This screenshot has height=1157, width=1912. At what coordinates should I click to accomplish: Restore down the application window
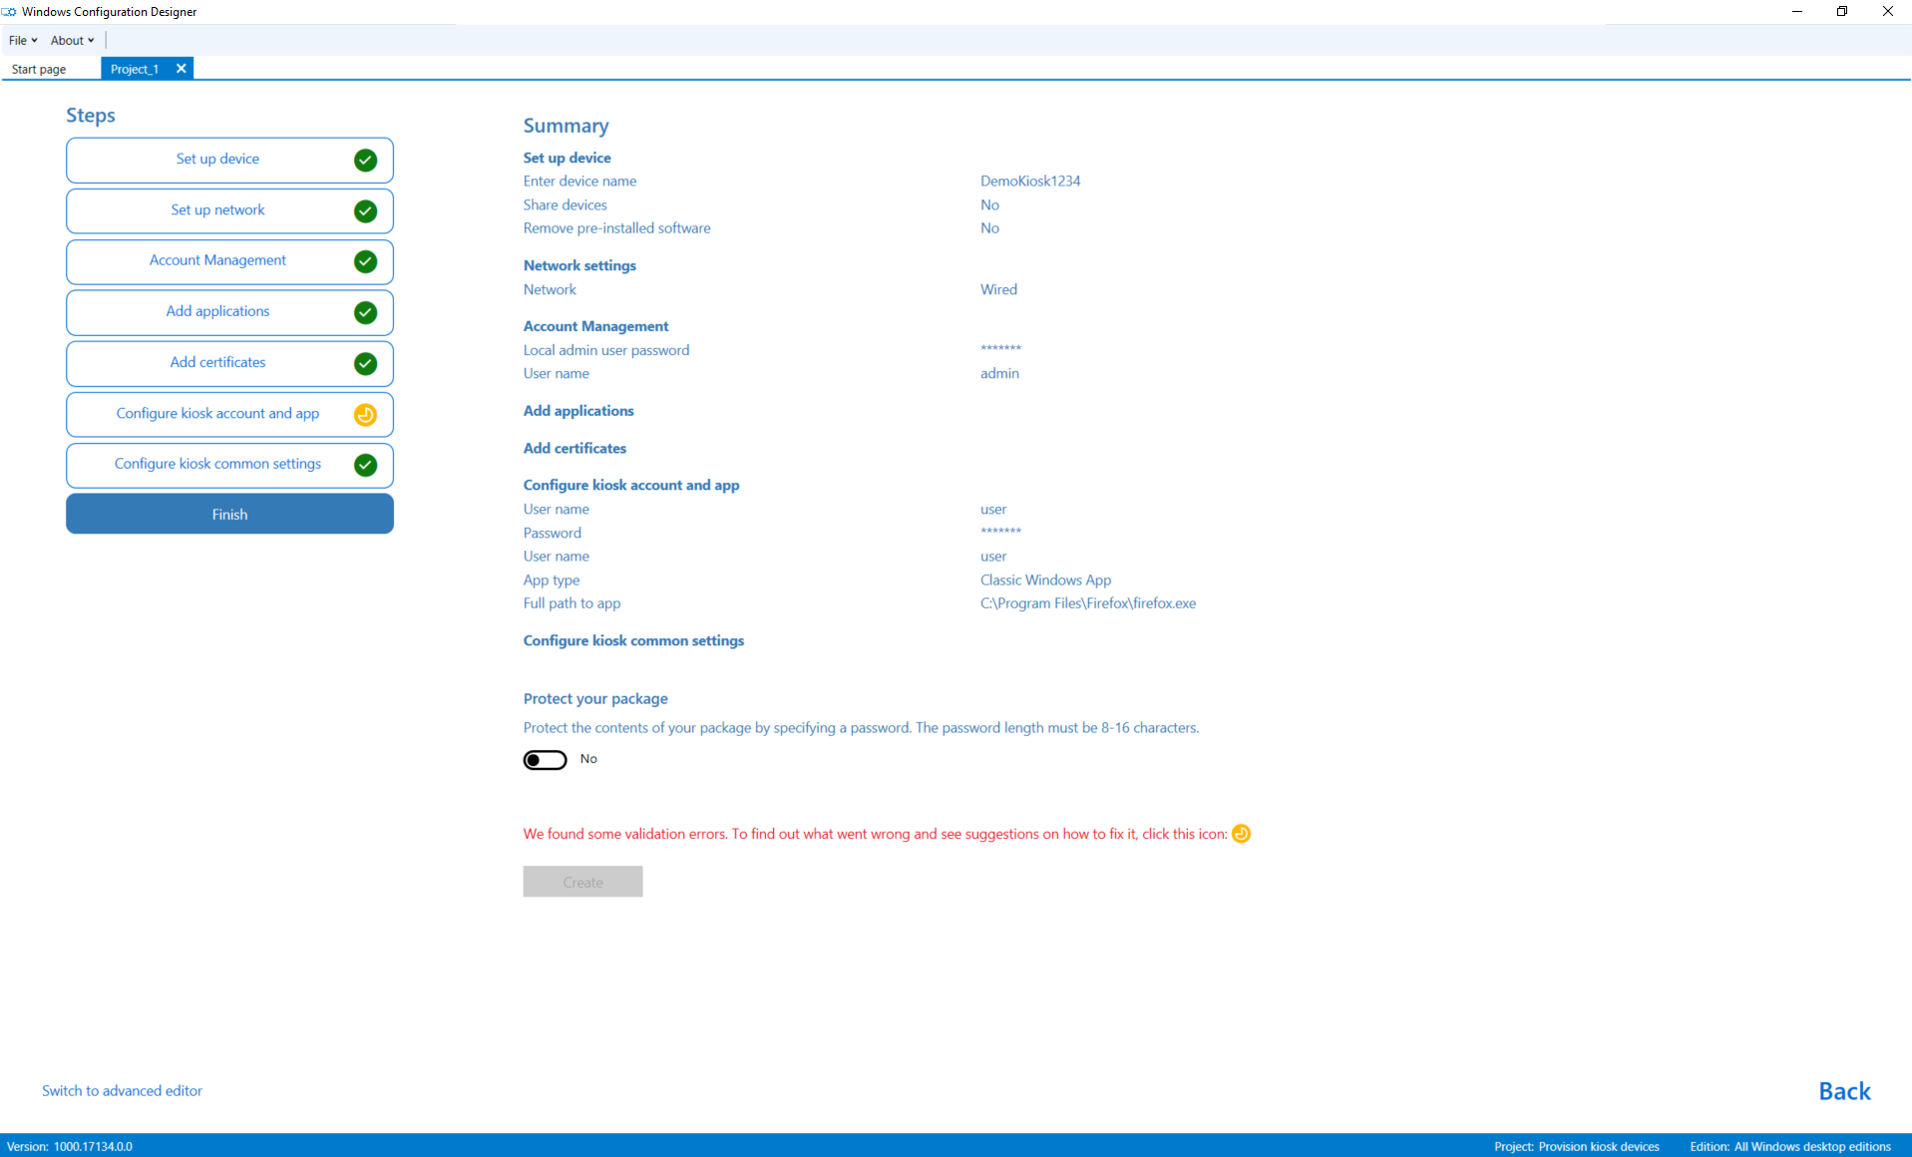pos(1842,12)
